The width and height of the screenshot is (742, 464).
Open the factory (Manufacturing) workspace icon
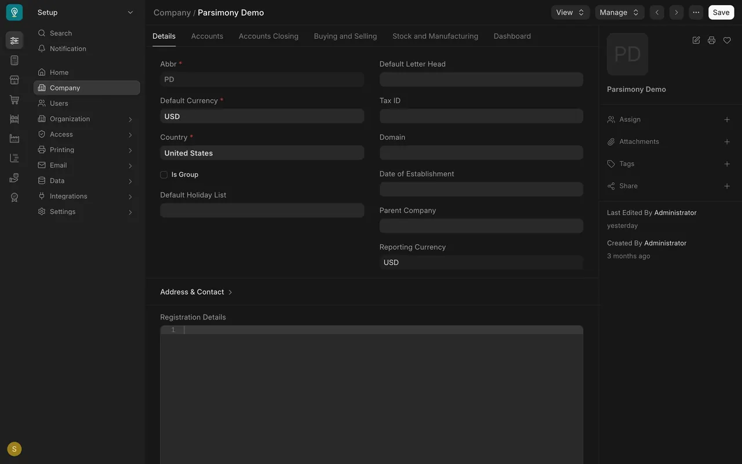point(14,139)
